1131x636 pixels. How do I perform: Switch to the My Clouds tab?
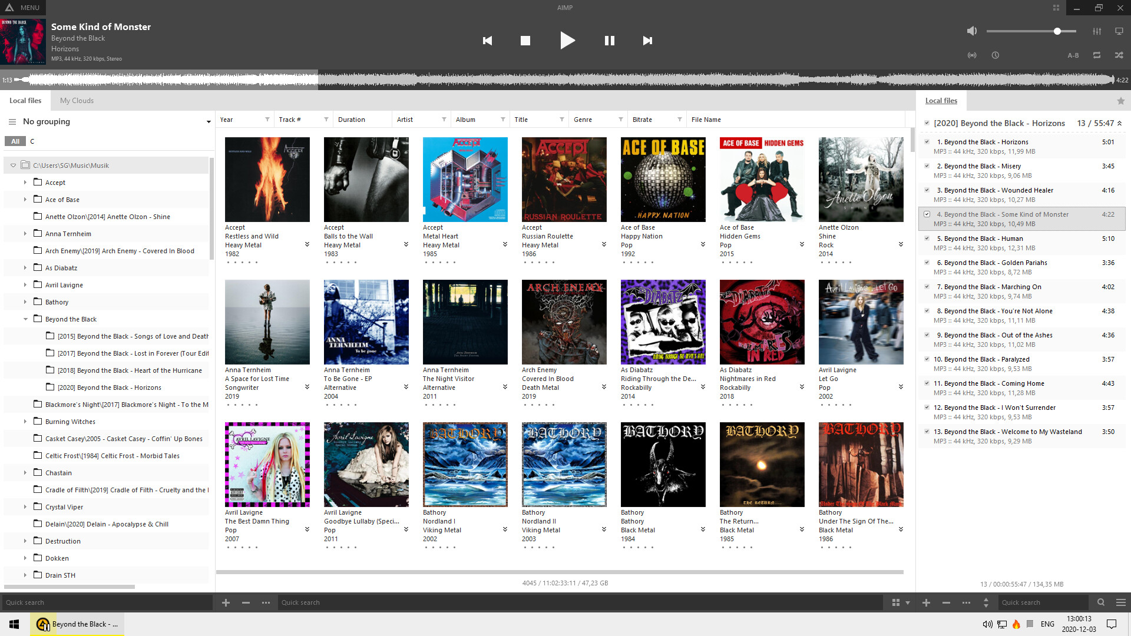click(x=77, y=101)
